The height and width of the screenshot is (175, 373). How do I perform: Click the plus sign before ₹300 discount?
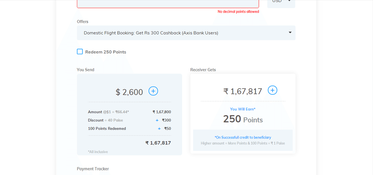tap(157, 120)
